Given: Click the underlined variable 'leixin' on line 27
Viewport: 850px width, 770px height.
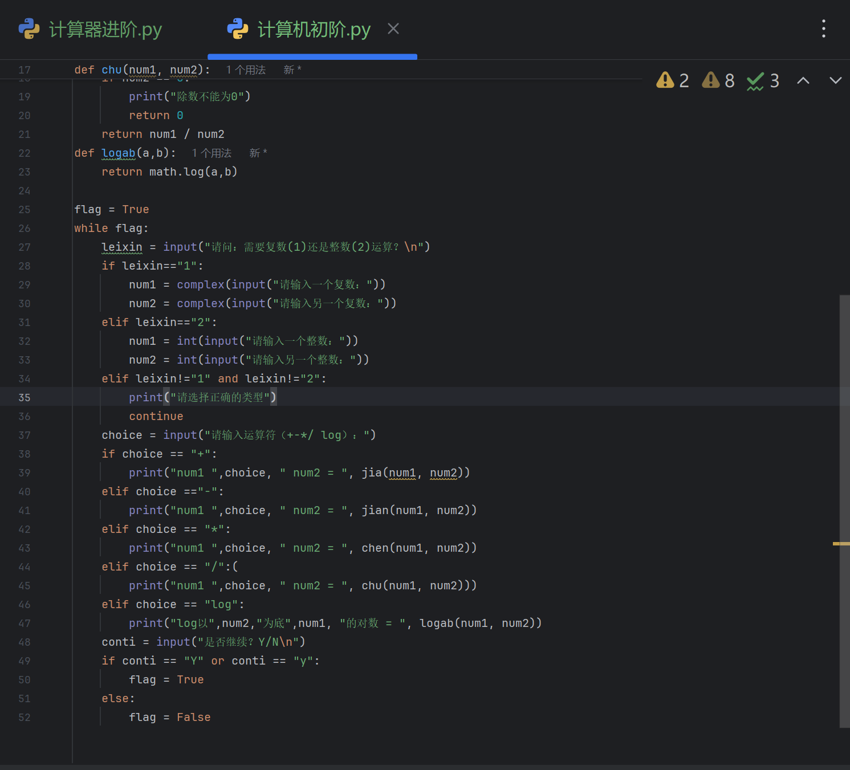Looking at the screenshot, I should [122, 247].
